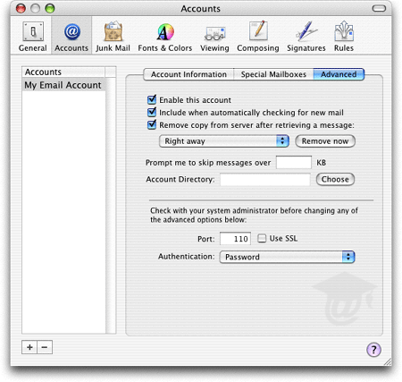The height and width of the screenshot is (382, 402).
Task: Select the Advanced tab
Action: (339, 74)
